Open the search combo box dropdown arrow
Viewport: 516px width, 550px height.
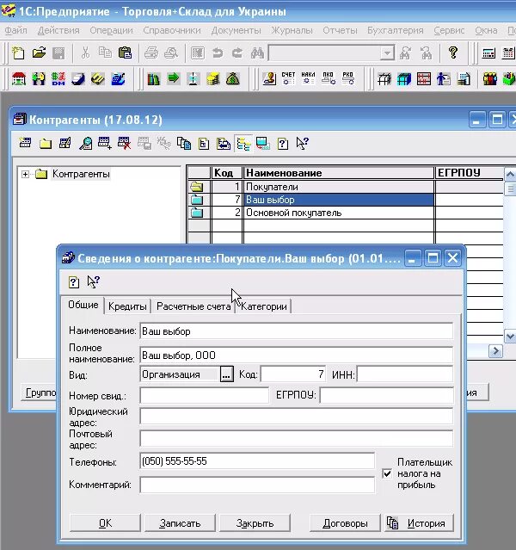click(x=387, y=53)
